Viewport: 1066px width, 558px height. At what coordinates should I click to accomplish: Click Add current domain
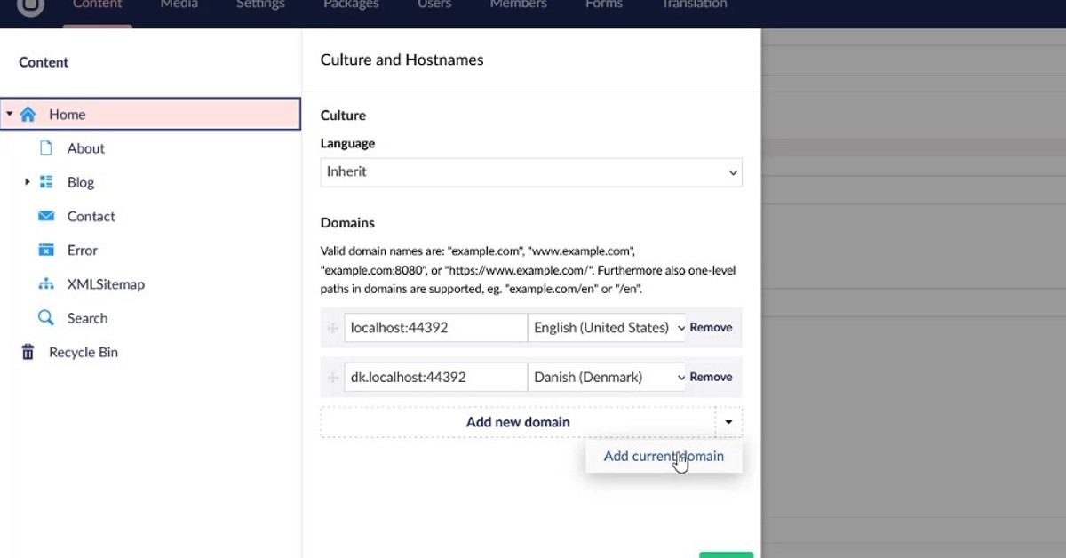point(664,456)
